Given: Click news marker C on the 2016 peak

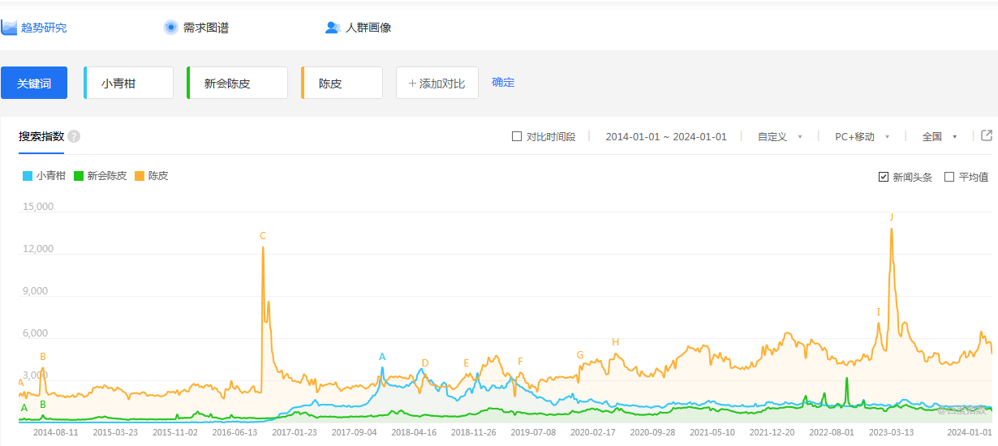Looking at the screenshot, I should click(263, 236).
